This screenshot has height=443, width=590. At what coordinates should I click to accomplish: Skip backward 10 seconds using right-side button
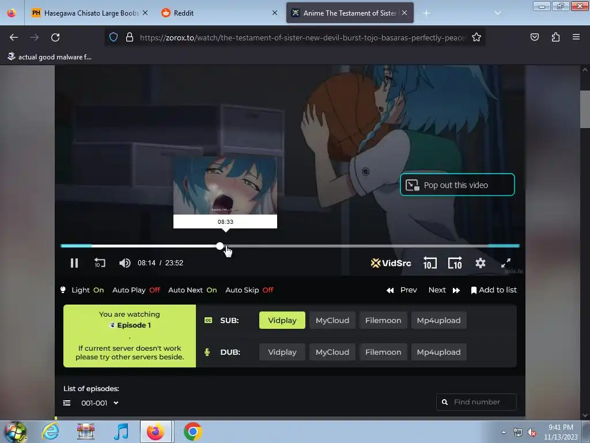click(x=430, y=263)
